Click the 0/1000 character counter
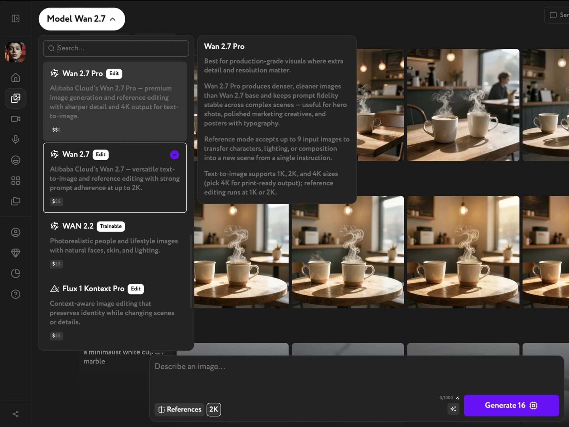 point(446,398)
